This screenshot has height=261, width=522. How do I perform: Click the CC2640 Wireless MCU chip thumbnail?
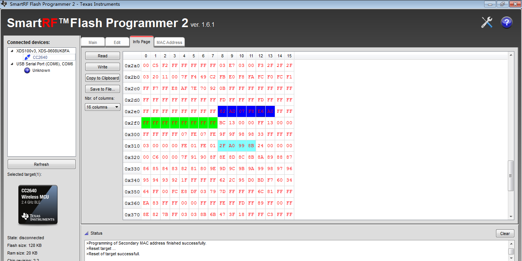pyautogui.click(x=37, y=204)
